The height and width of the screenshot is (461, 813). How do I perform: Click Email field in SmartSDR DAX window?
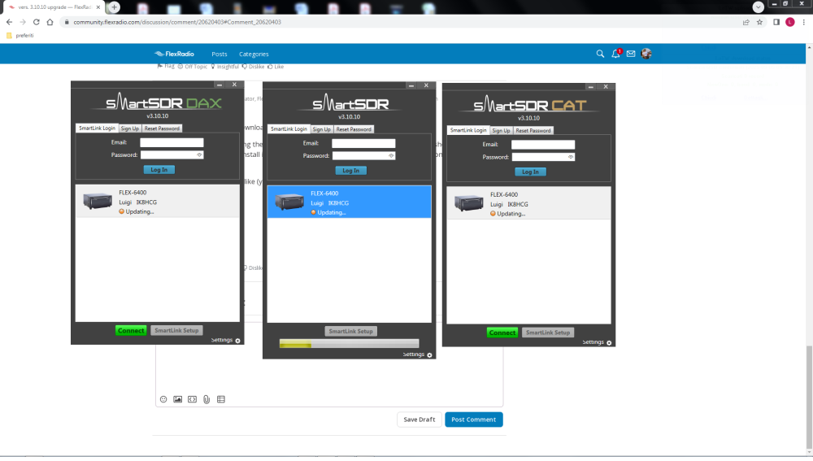coord(172,142)
